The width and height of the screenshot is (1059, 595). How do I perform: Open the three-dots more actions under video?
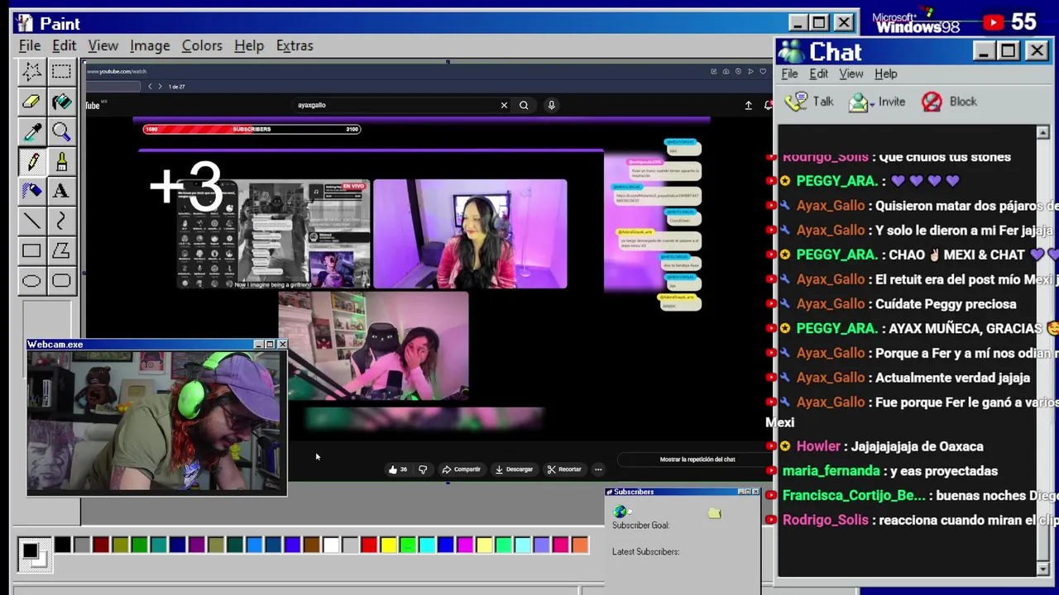tap(598, 469)
